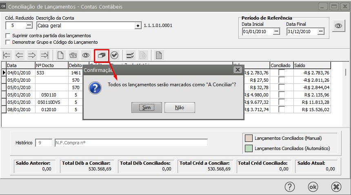
Task: Click the Descrição da Conta input field
Action: pos(85,25)
